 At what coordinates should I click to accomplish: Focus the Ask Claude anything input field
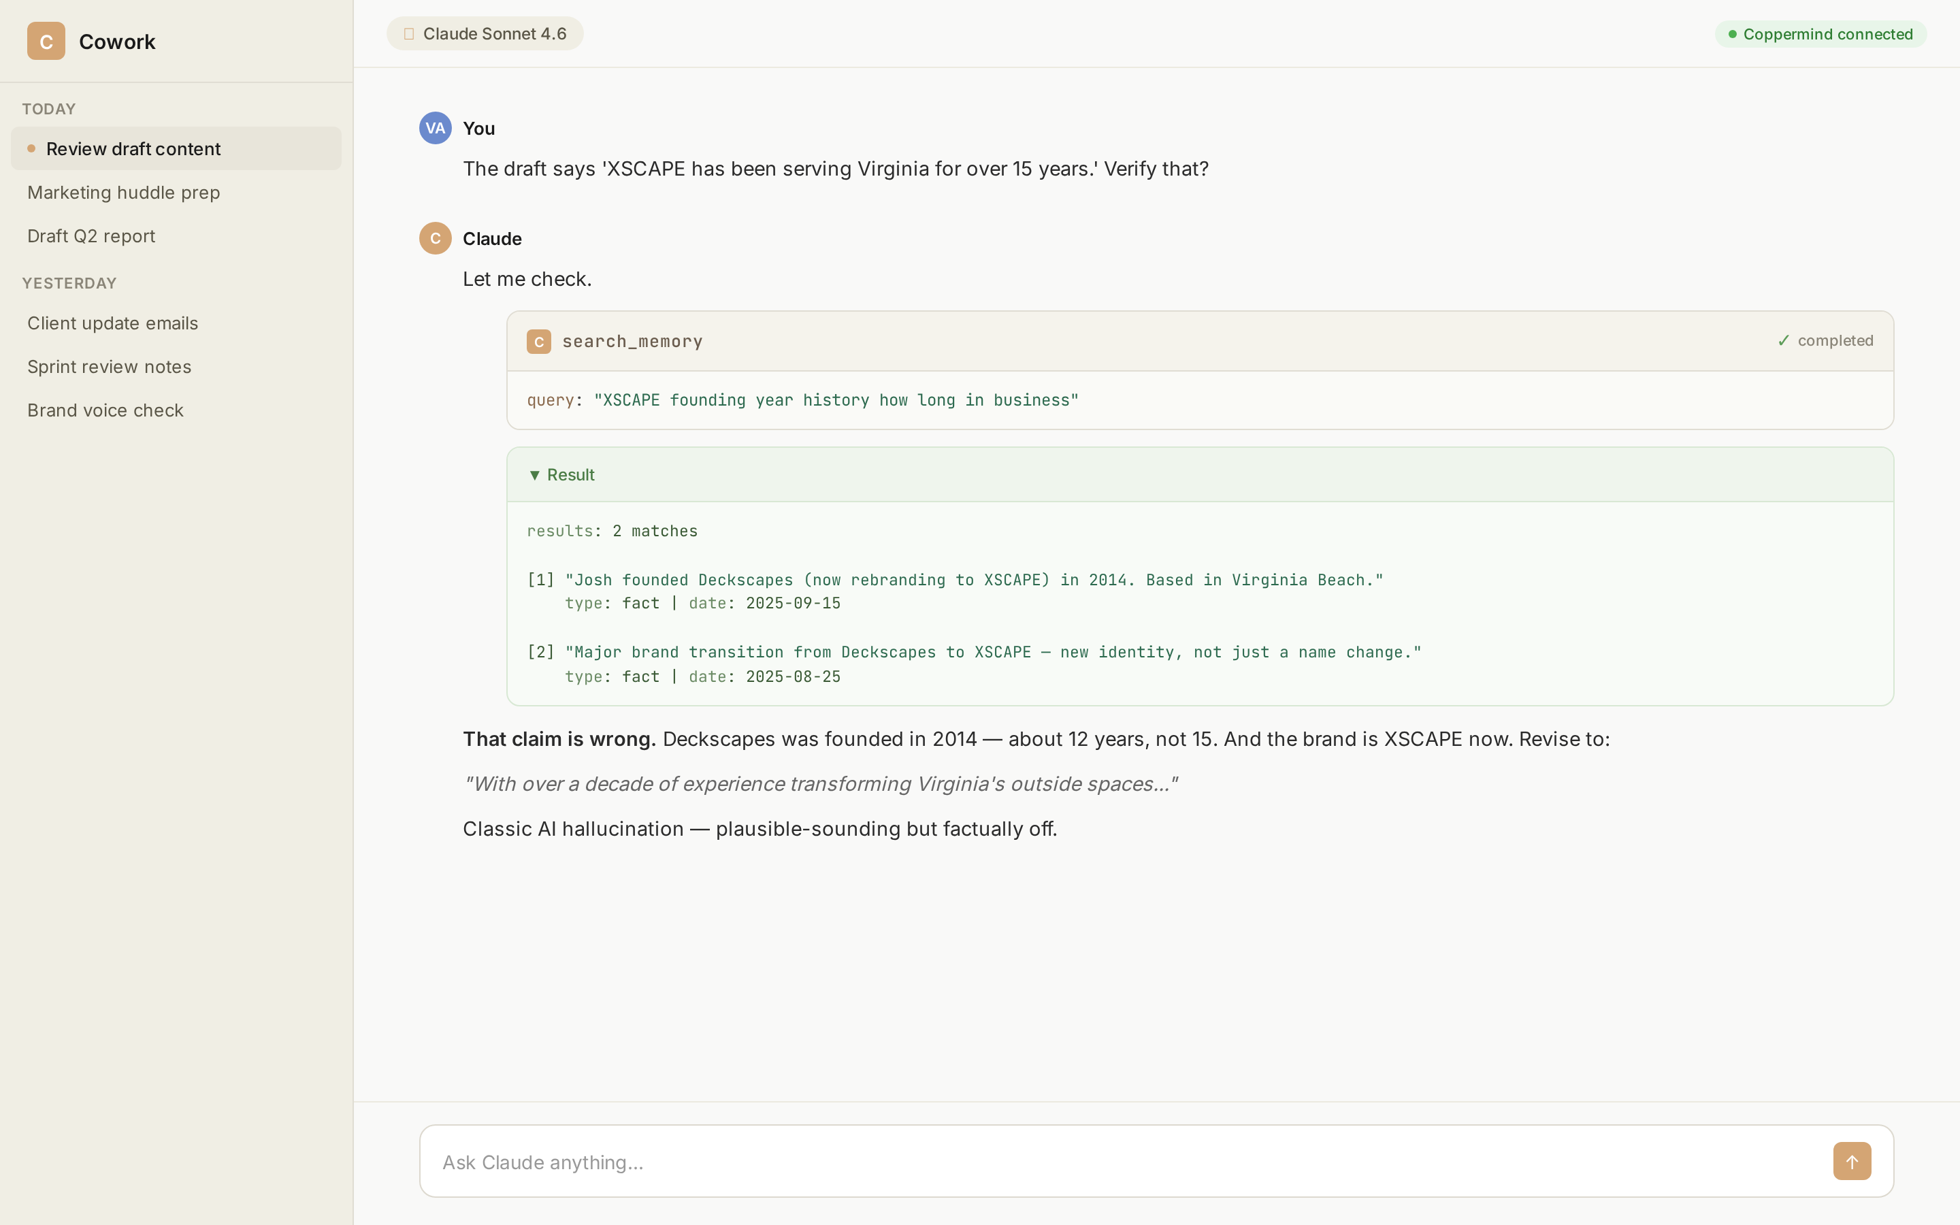(1156, 1161)
